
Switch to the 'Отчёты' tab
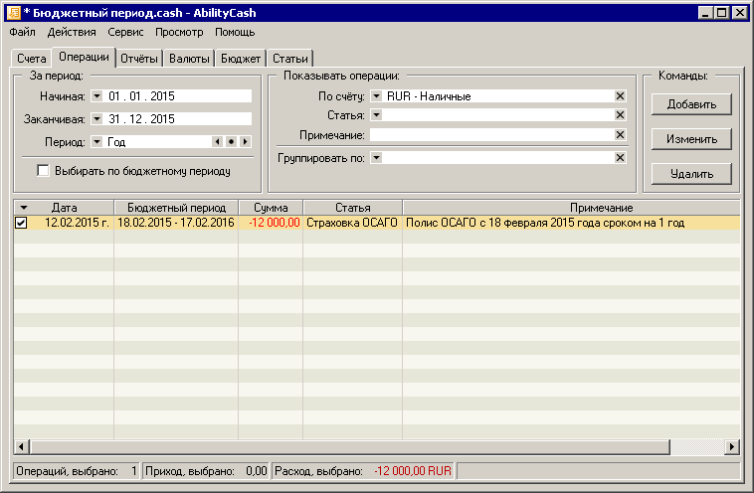[x=138, y=59]
